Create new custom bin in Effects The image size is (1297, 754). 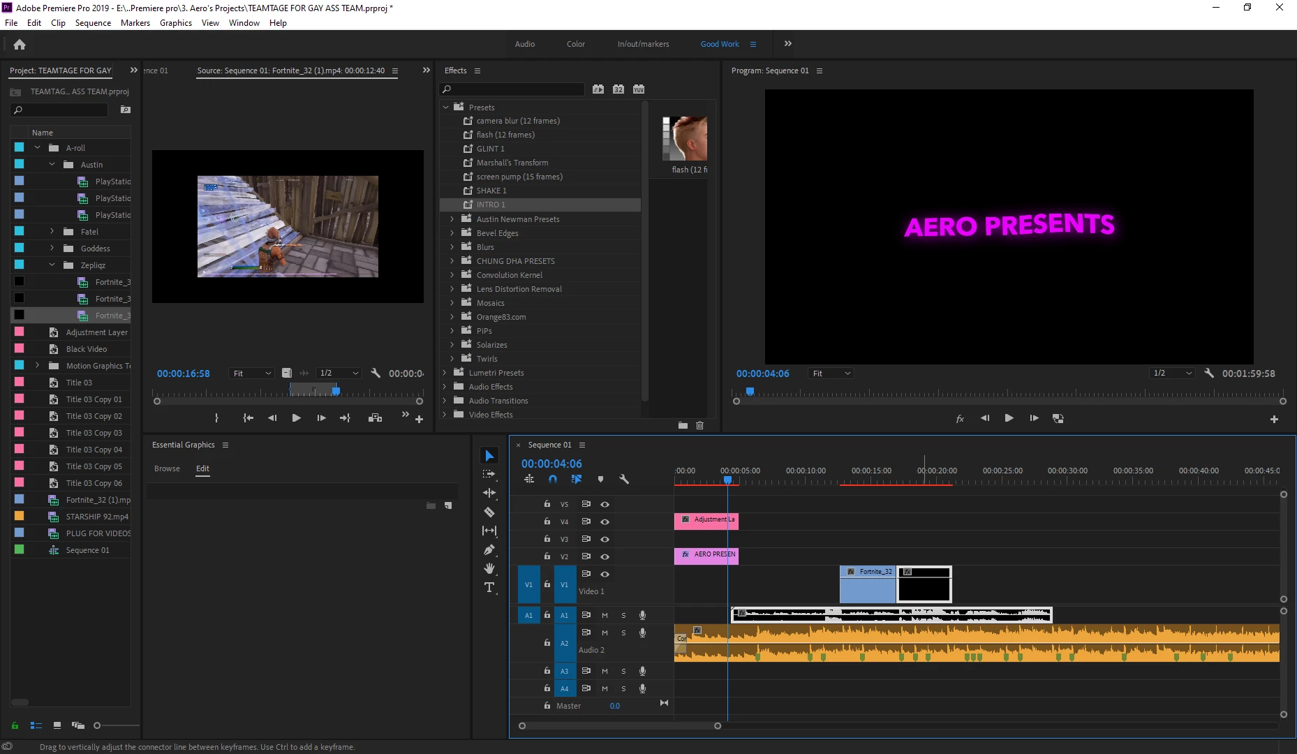pyautogui.click(x=683, y=425)
